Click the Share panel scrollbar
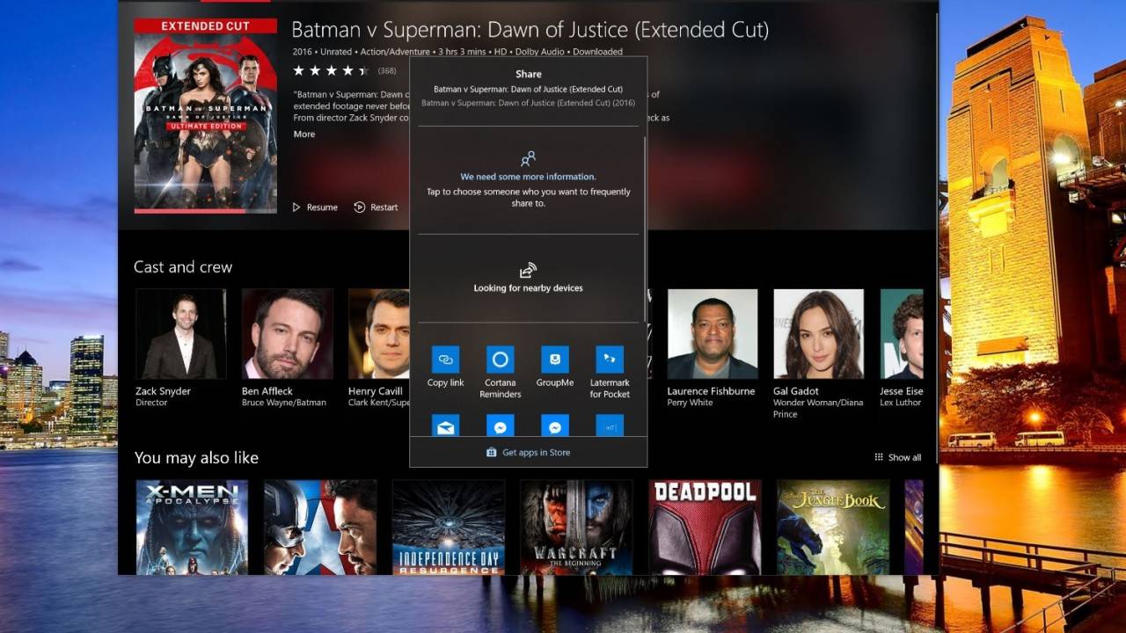This screenshot has width=1126, height=633. tap(645, 229)
